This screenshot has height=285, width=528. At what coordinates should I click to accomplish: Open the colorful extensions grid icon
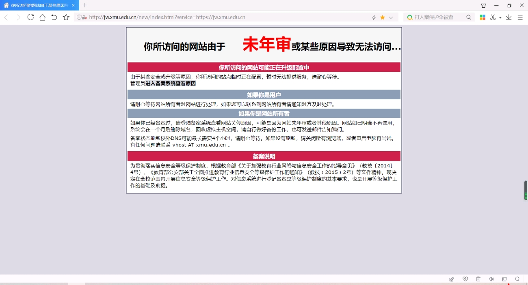483,17
